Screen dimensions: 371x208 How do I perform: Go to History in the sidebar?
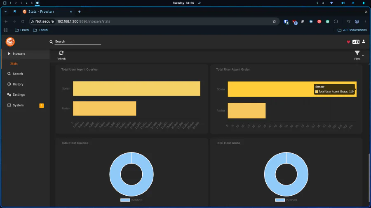tap(18, 84)
